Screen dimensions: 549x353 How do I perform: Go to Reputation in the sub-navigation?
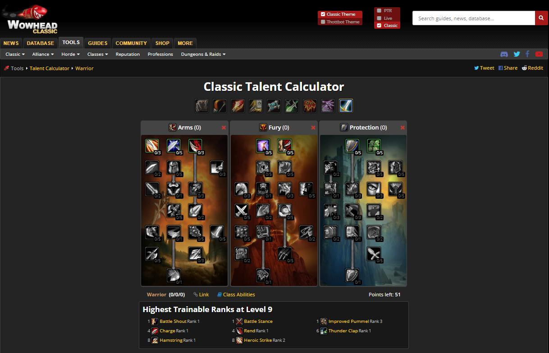coord(128,54)
